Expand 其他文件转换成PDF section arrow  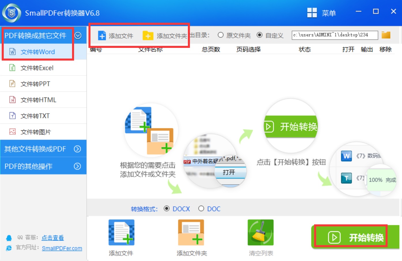point(77,149)
